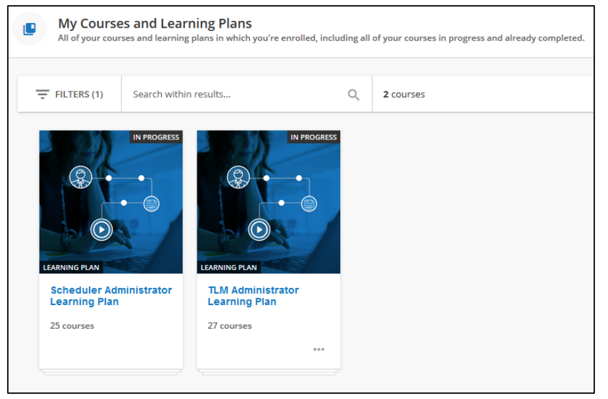Click the play icon on the Scheduler Administrator card
Screen dimensions: 608x399
coord(101,229)
